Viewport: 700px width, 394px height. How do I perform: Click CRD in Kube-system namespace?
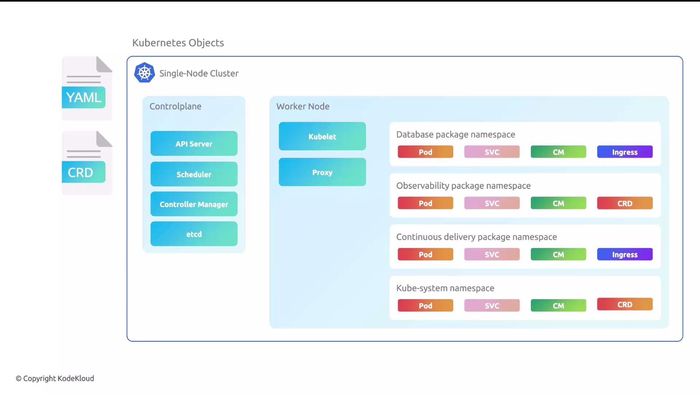625,304
